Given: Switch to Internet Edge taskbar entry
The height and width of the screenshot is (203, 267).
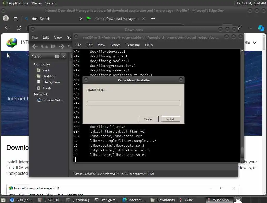Looking at the screenshot, I should (135, 200).
